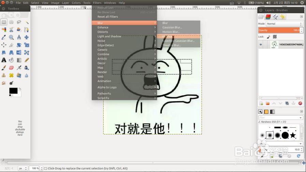The width and height of the screenshot is (306, 172).
Task: Adjust the layer Opacity slider
Action: [x=279, y=30]
